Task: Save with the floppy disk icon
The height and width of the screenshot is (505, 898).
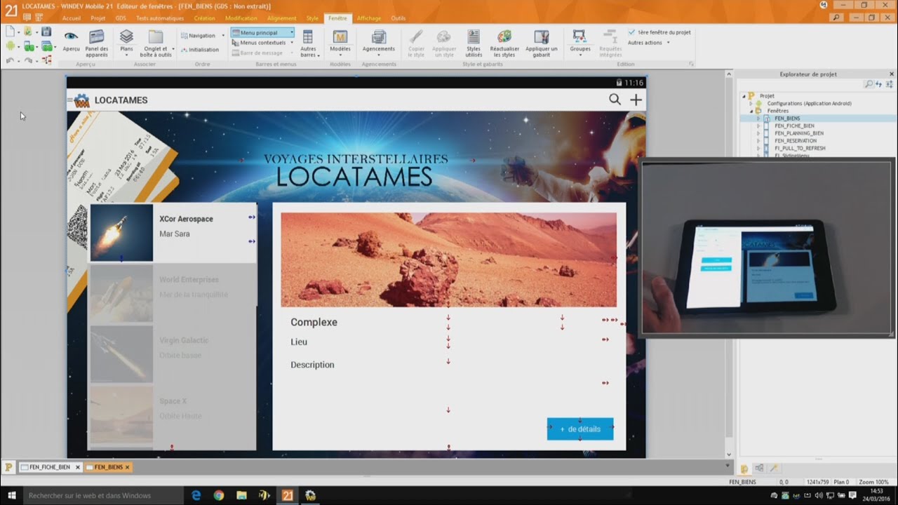Action: [46, 32]
